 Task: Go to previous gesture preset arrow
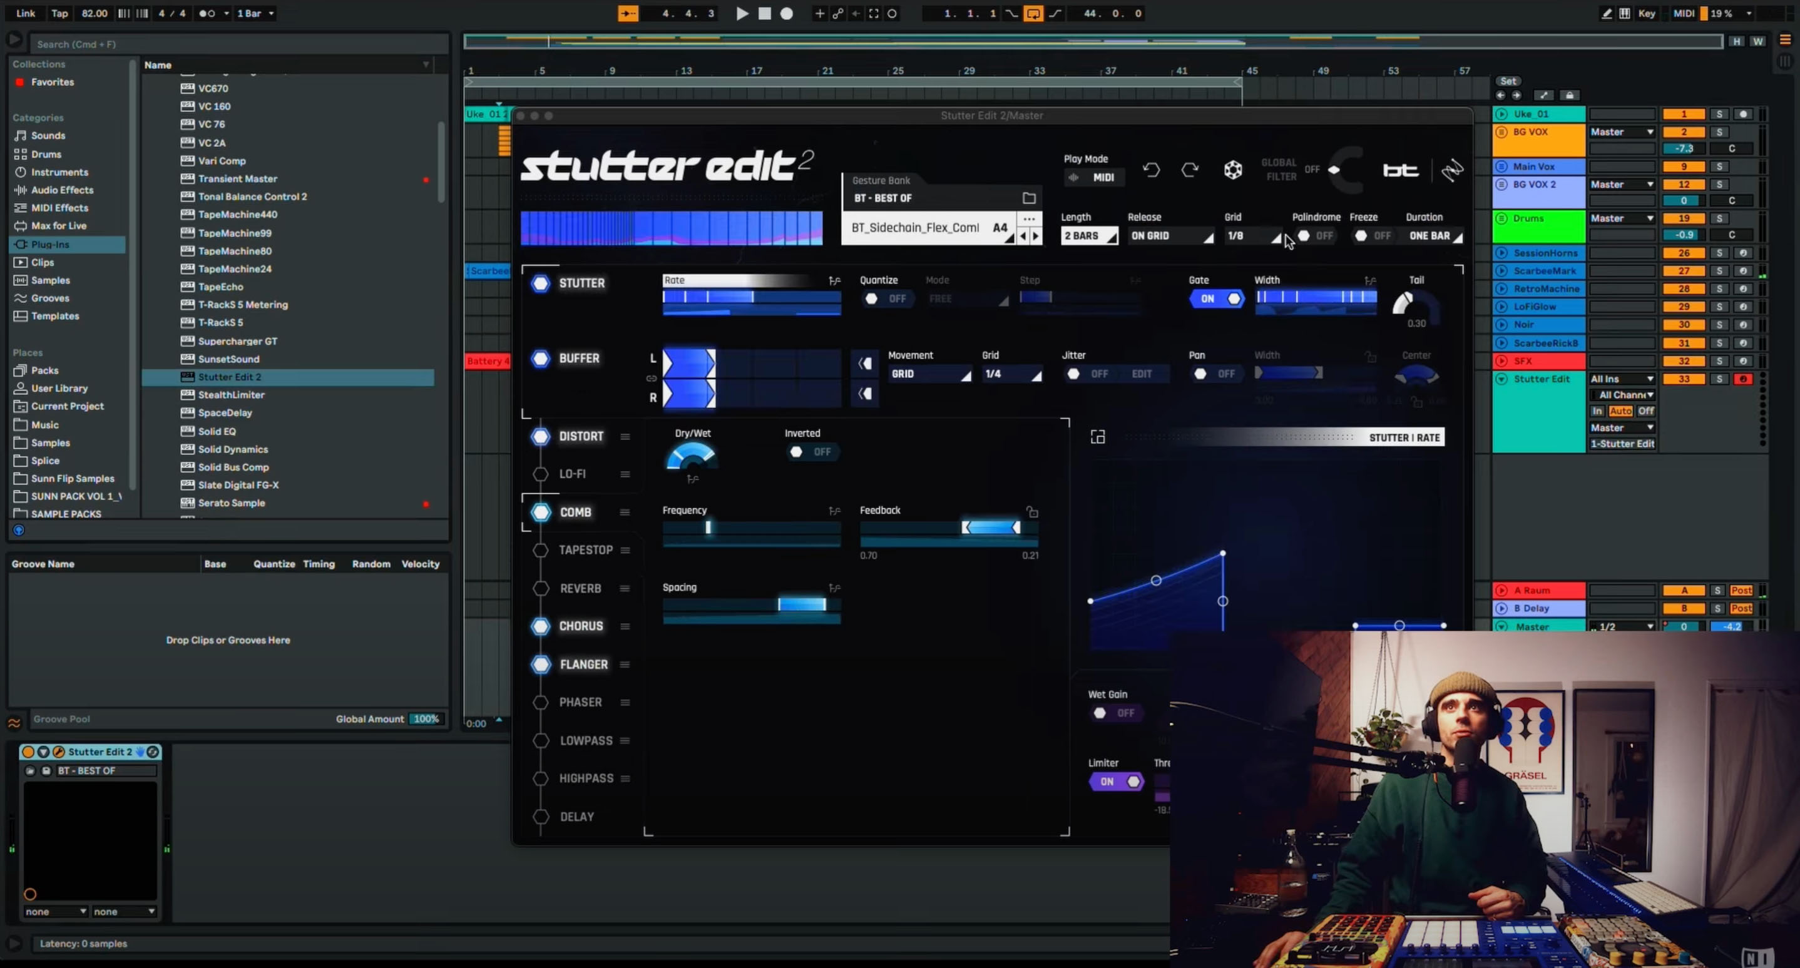point(1024,237)
